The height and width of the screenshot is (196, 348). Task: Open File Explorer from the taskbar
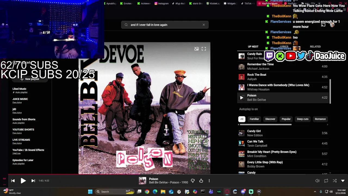(163, 192)
